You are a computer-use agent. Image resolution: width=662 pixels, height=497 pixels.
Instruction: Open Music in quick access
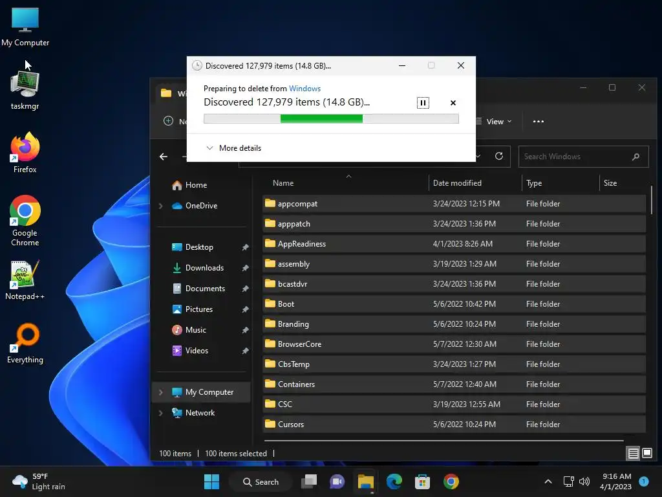tap(189, 330)
